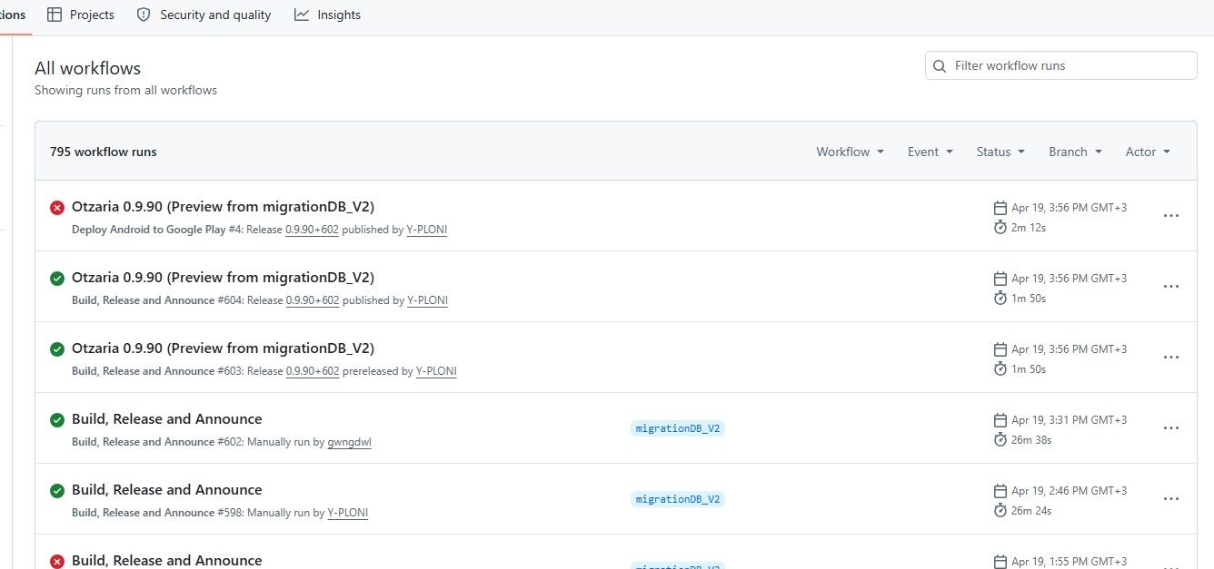Viewport: 1214px width, 569px height.
Task: Open release 0.9.90+602 link in run #603 row
Action: [x=312, y=371]
